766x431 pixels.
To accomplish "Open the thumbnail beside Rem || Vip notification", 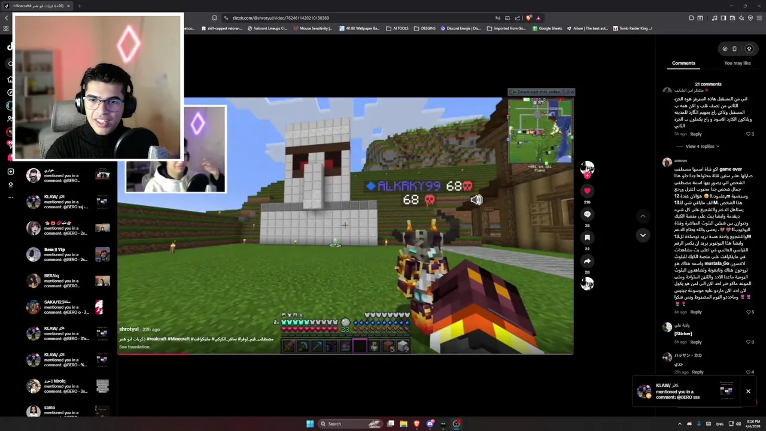I will [102, 254].
